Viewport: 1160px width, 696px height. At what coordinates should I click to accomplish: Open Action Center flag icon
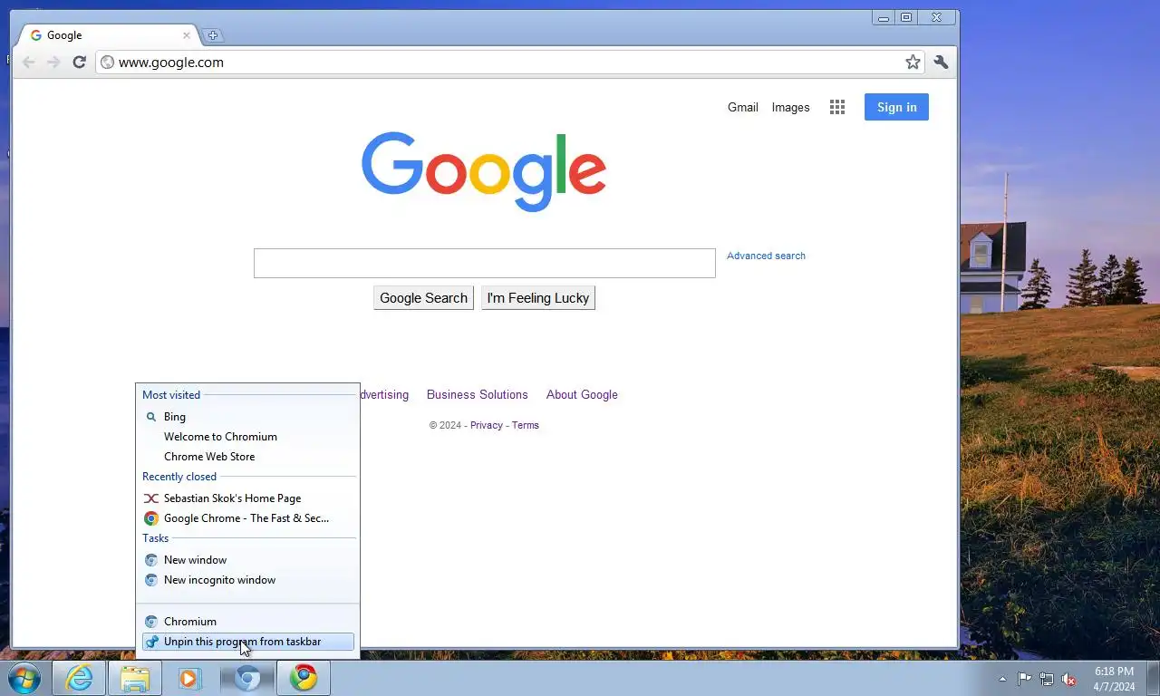tap(1024, 679)
